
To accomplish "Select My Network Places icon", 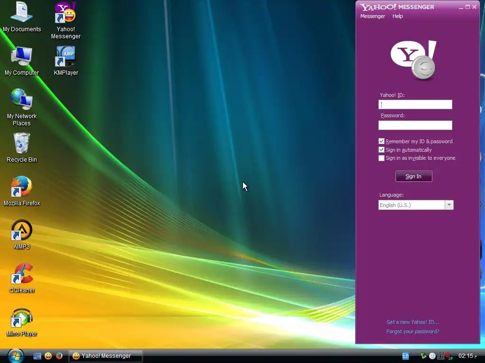I will point(22,107).
